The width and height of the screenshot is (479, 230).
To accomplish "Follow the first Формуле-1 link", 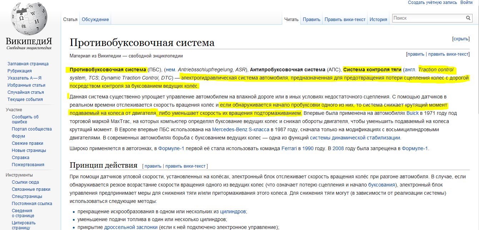I will (x=171, y=148).
